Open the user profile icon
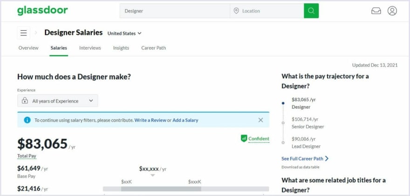 (392, 11)
